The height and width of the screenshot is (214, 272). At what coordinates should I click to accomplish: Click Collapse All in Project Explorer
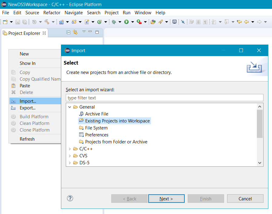pos(69,32)
